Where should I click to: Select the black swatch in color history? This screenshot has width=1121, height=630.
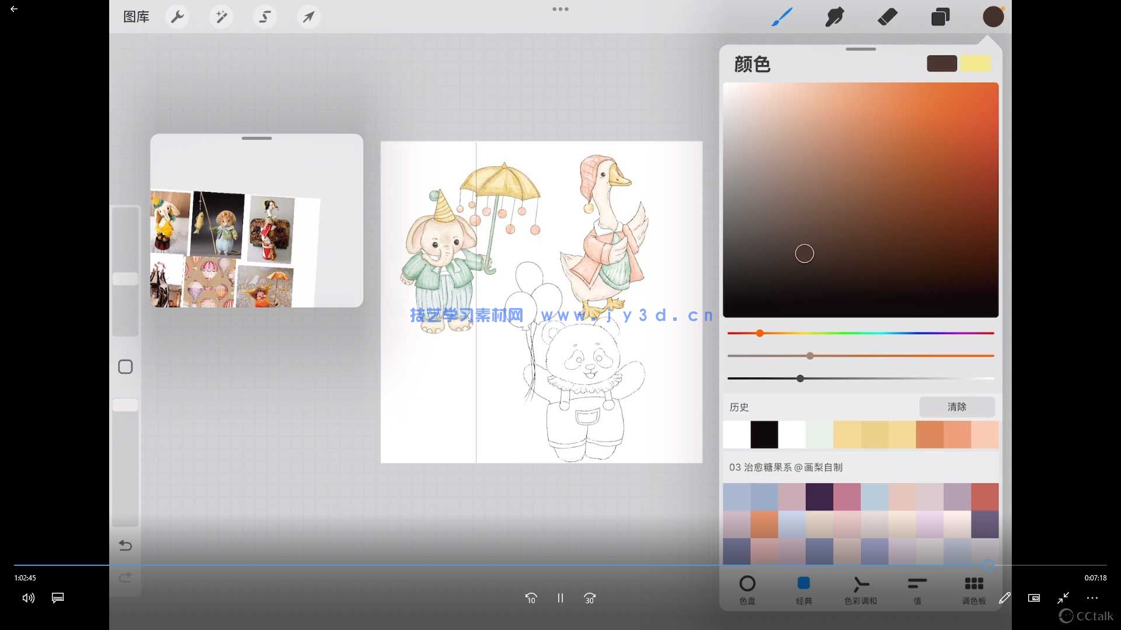[x=764, y=434]
